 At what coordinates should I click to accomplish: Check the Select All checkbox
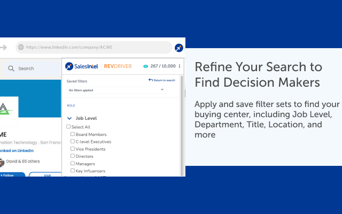pos(68,127)
